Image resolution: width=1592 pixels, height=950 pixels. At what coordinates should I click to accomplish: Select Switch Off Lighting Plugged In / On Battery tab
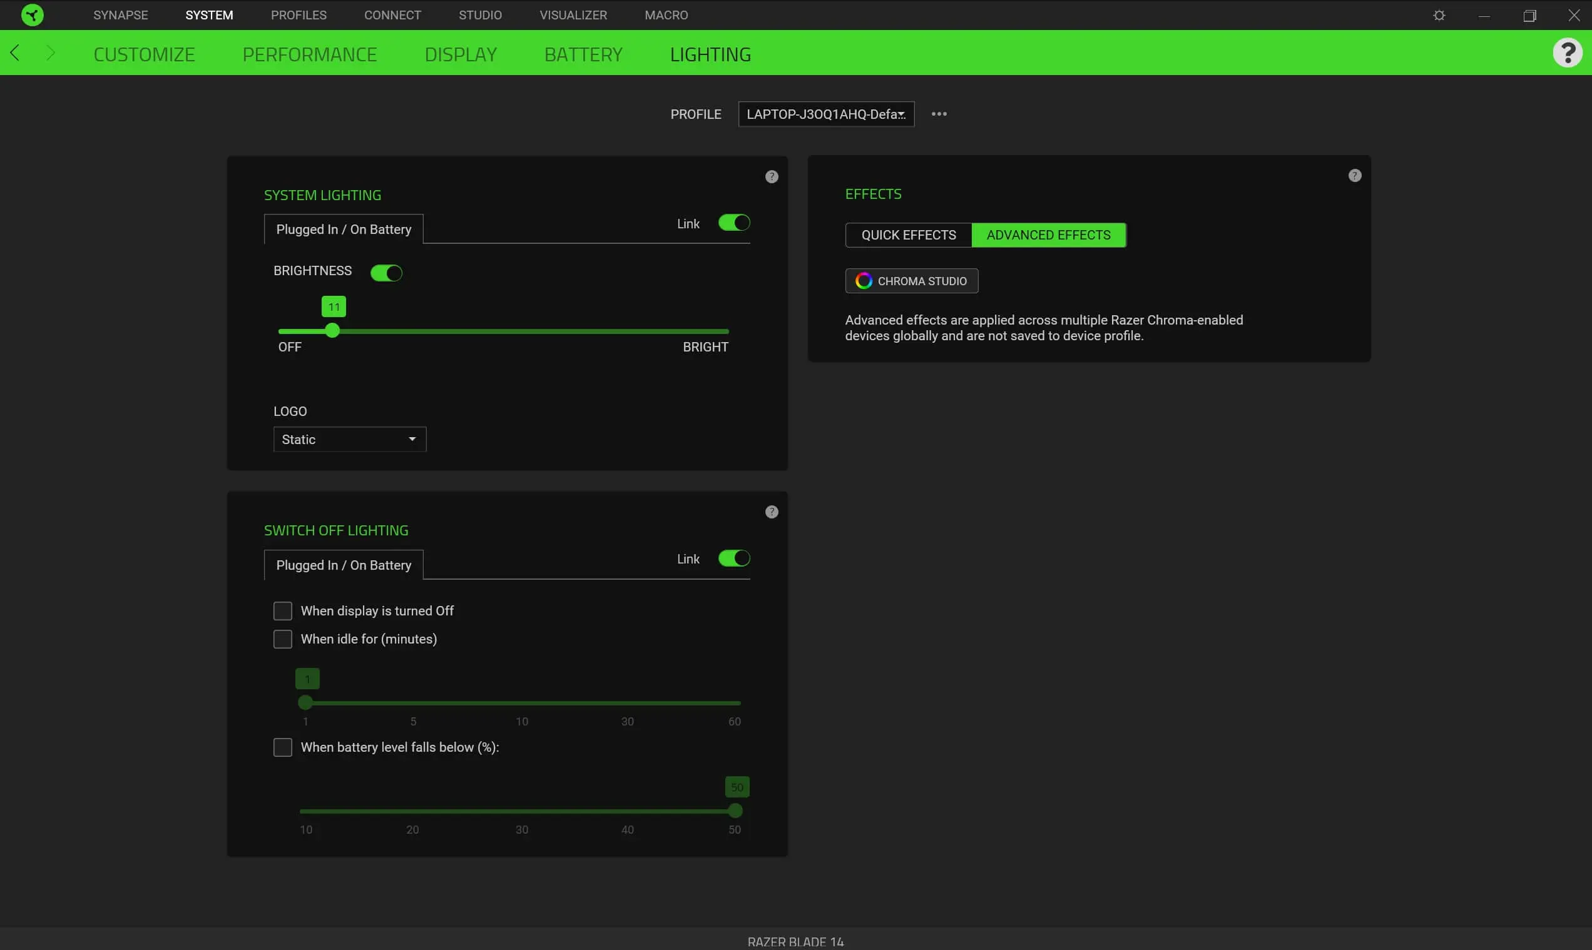point(344,565)
